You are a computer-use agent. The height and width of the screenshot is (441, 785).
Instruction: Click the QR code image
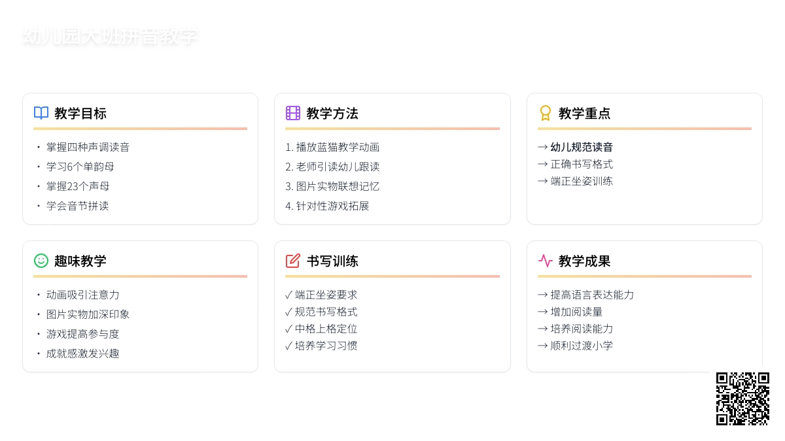click(x=742, y=399)
